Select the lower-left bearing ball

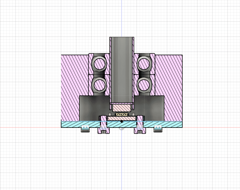[x=100, y=85]
